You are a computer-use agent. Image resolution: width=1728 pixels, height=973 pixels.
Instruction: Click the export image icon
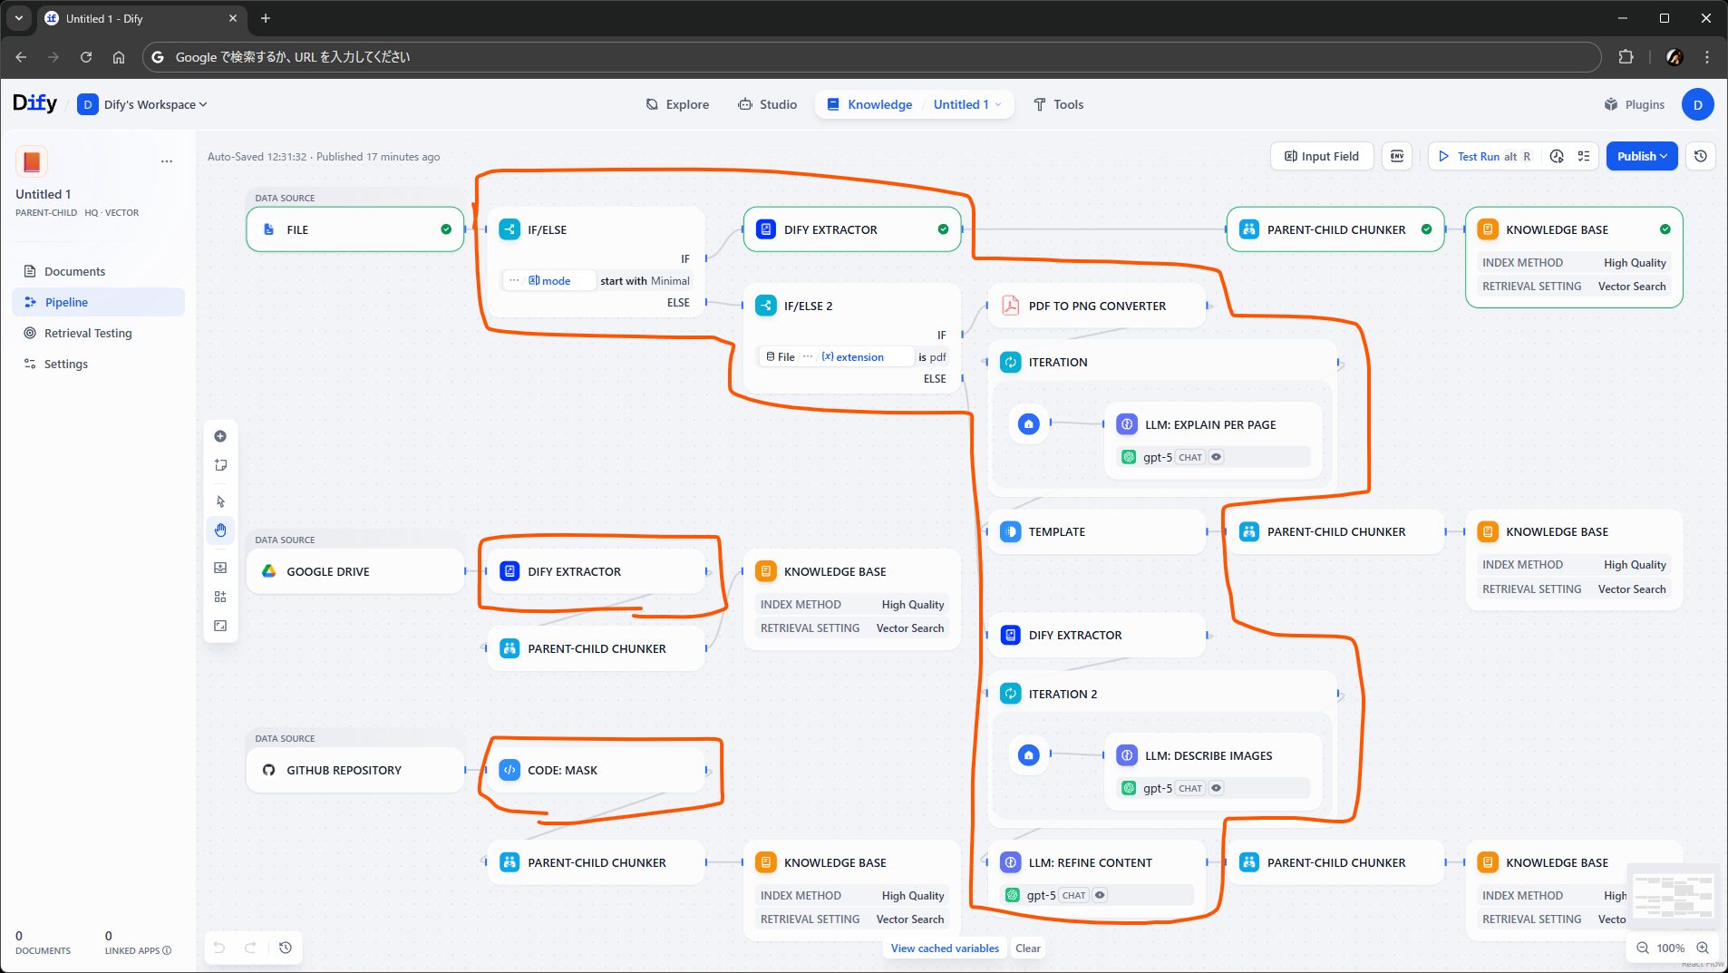coord(220,568)
